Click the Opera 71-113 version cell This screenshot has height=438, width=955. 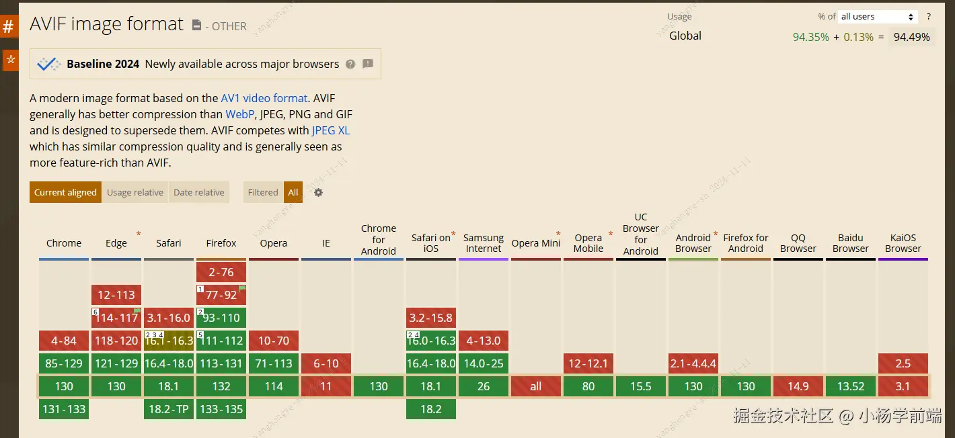tap(274, 363)
